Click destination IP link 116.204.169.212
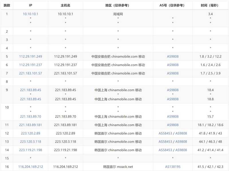Viewport: 229px width, 171px height. [30, 167]
